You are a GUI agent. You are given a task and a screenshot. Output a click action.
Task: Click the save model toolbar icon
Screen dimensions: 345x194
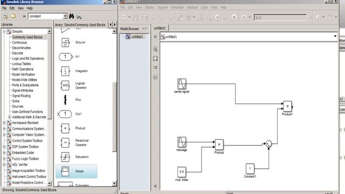click(135, 17)
